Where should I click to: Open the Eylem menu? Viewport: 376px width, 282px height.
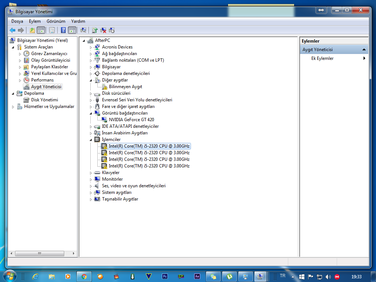pos(35,21)
